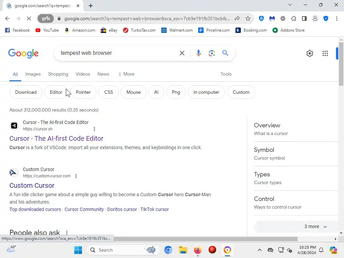The height and width of the screenshot is (258, 344).
Task: Switch to the Images tab
Action: (x=33, y=74)
